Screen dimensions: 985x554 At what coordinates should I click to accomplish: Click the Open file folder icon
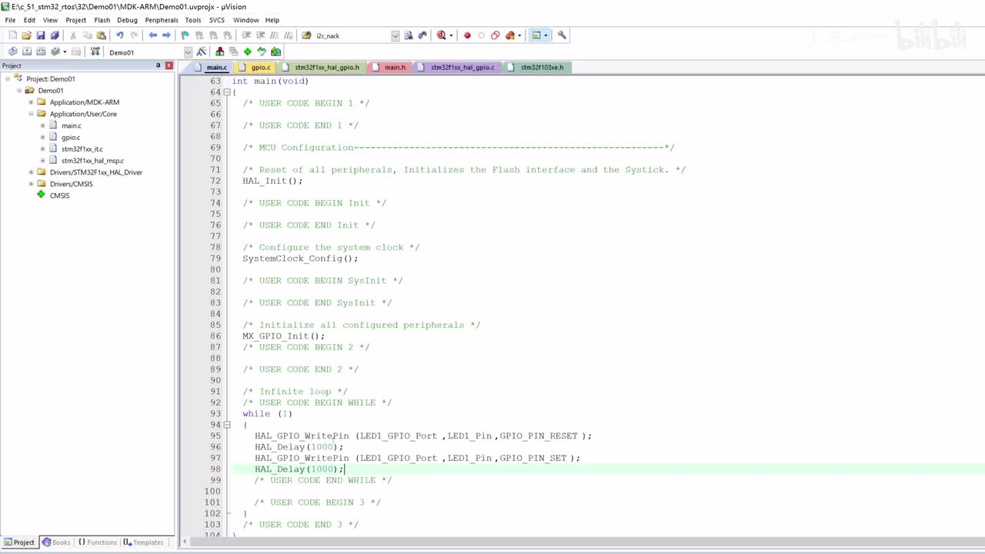coord(27,35)
